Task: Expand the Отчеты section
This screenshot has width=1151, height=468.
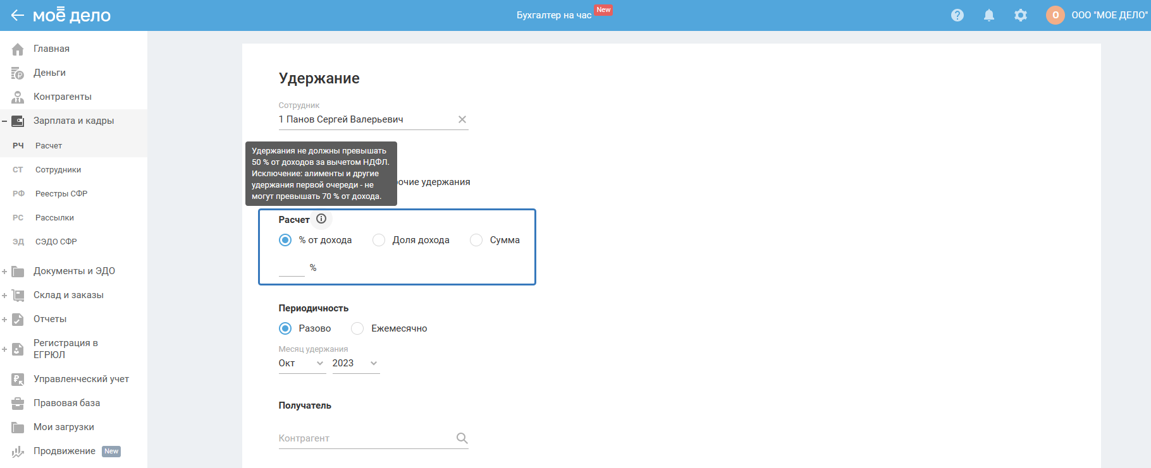Action: pos(4,319)
